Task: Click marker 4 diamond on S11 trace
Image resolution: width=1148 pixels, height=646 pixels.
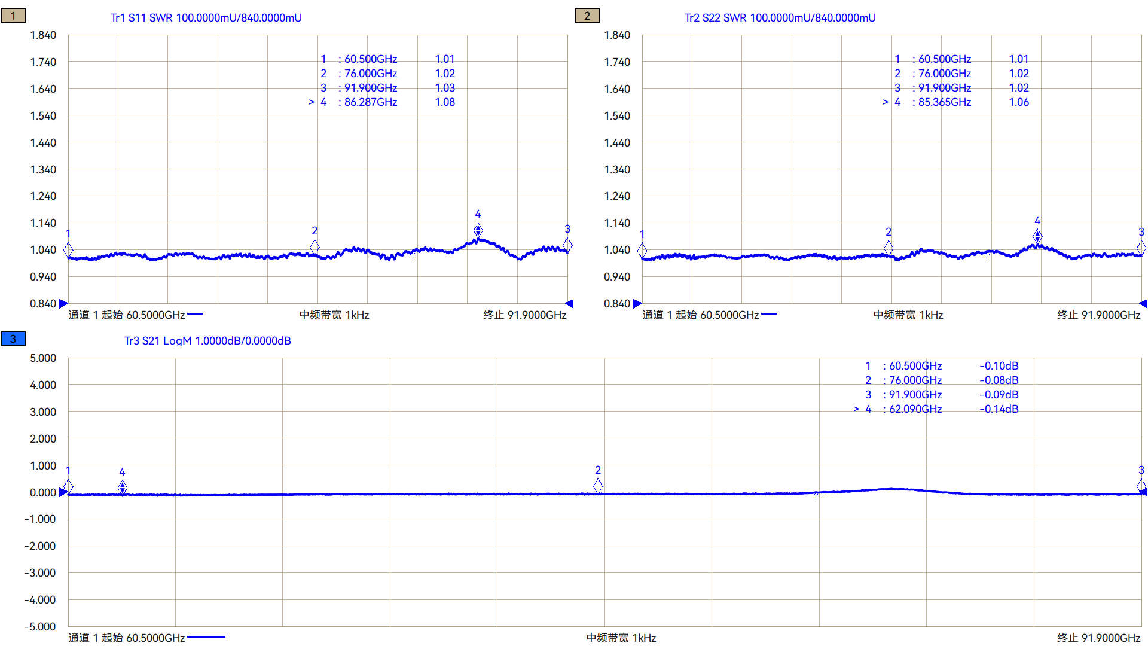Action: pyautogui.click(x=478, y=230)
